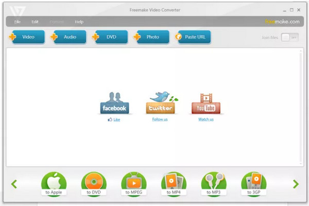The image size is (309, 206).
Task: Add Photo files
Action: coord(151,37)
